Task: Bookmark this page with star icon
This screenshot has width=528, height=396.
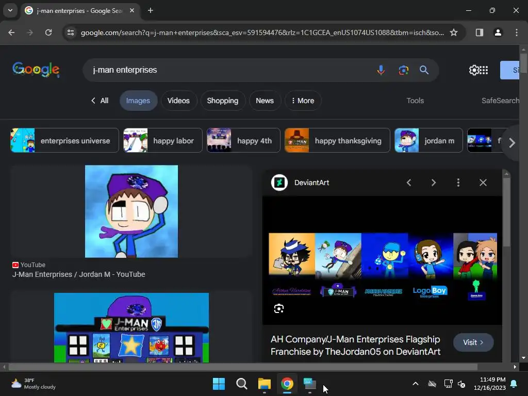Action: click(454, 32)
